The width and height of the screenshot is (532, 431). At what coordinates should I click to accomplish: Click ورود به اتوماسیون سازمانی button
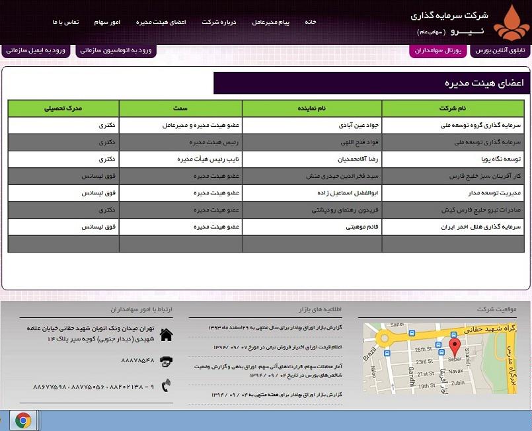(x=116, y=50)
